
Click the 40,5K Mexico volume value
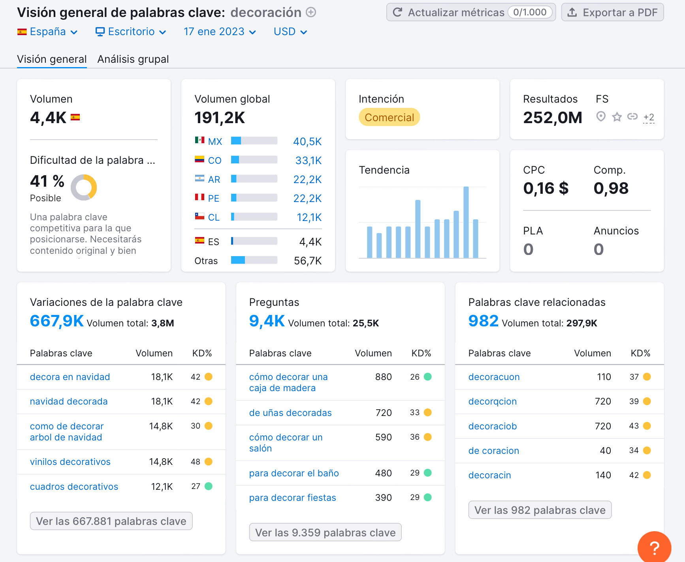[x=307, y=141]
